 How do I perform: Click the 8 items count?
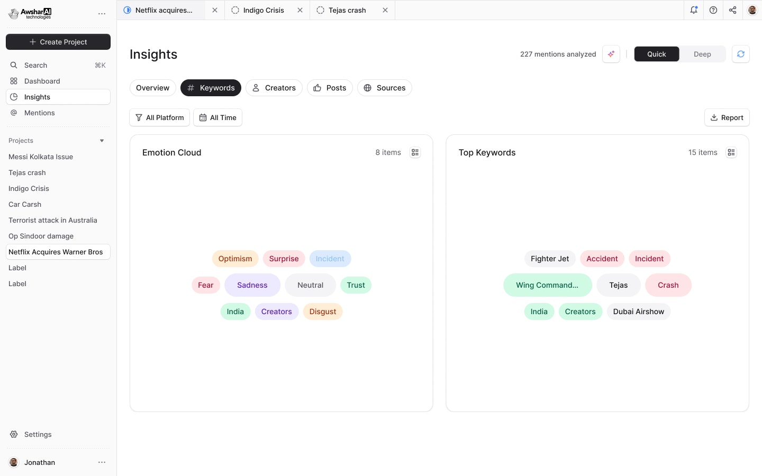coord(388,152)
